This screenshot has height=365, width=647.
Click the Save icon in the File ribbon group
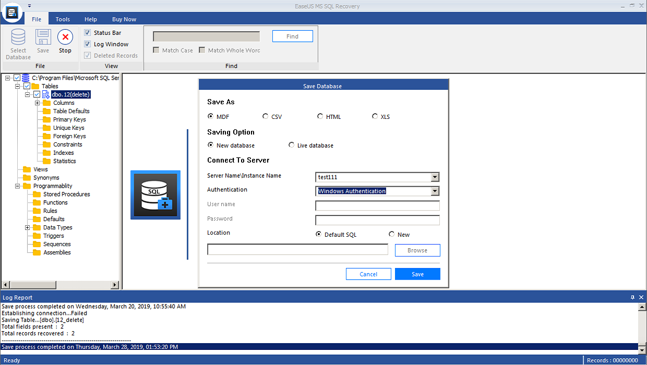click(43, 38)
